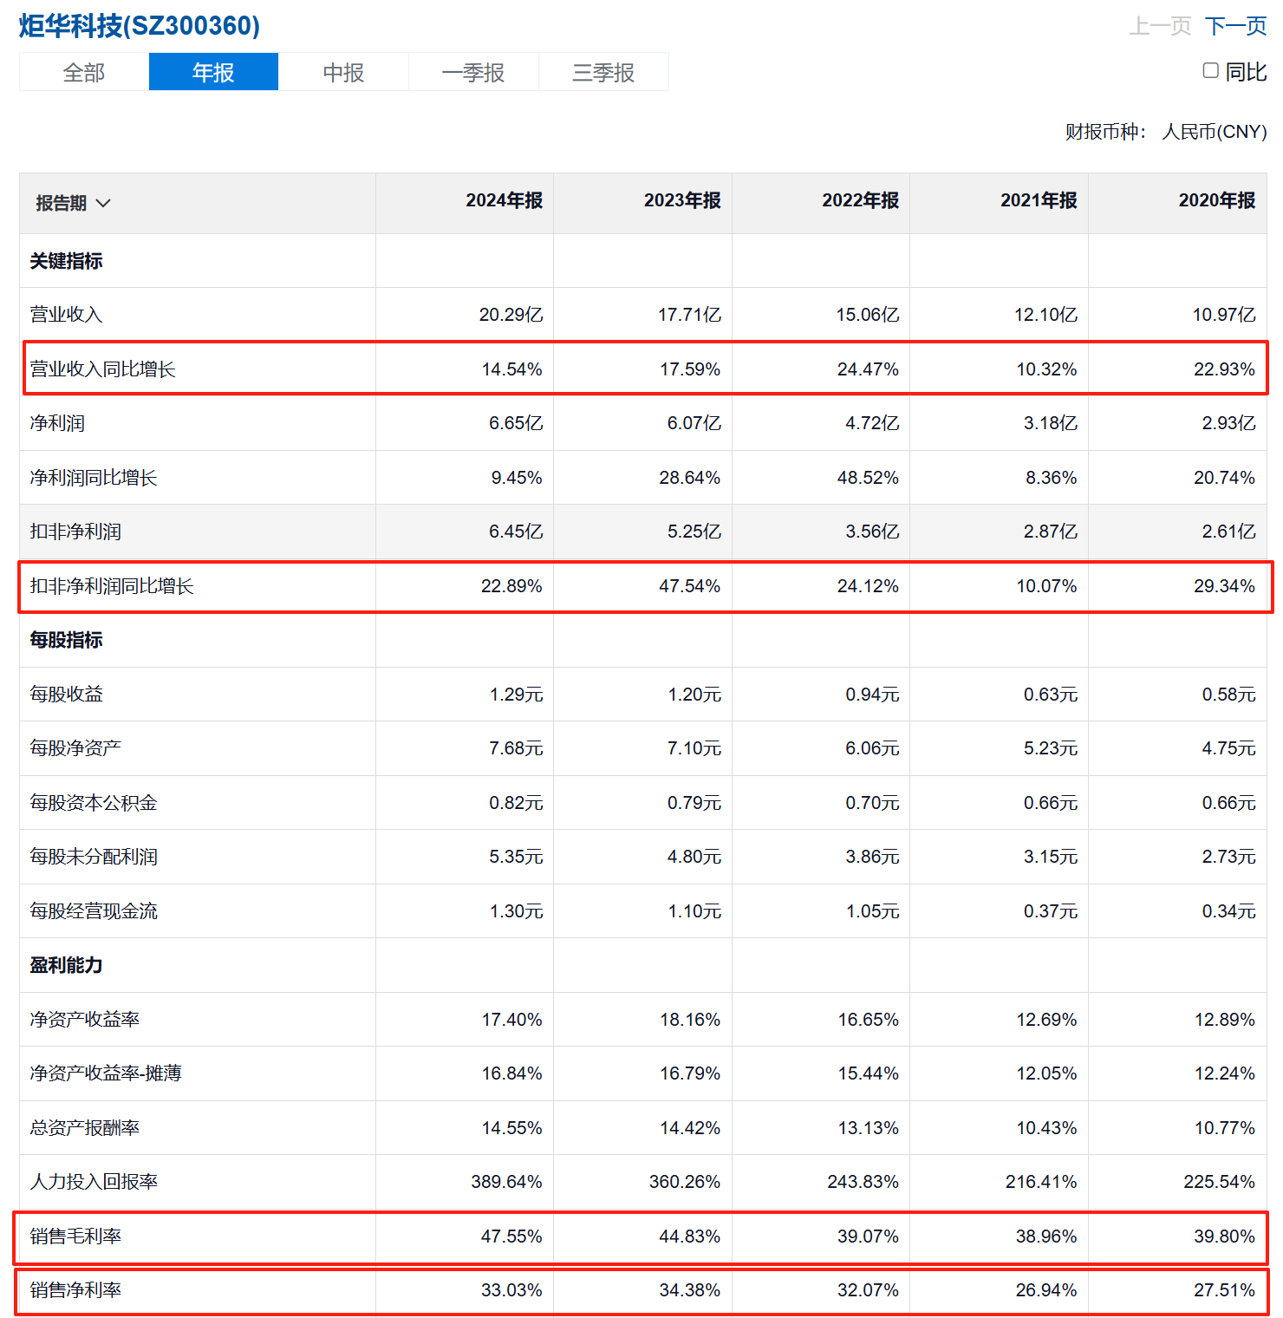The width and height of the screenshot is (1283, 1318).
Task: Click 2023 净资产收益率 value 18.16%
Action: tap(690, 1020)
